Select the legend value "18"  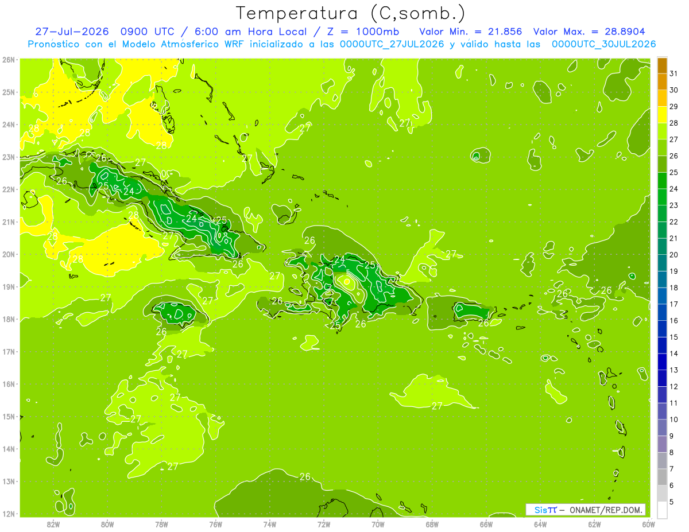pos(674,288)
